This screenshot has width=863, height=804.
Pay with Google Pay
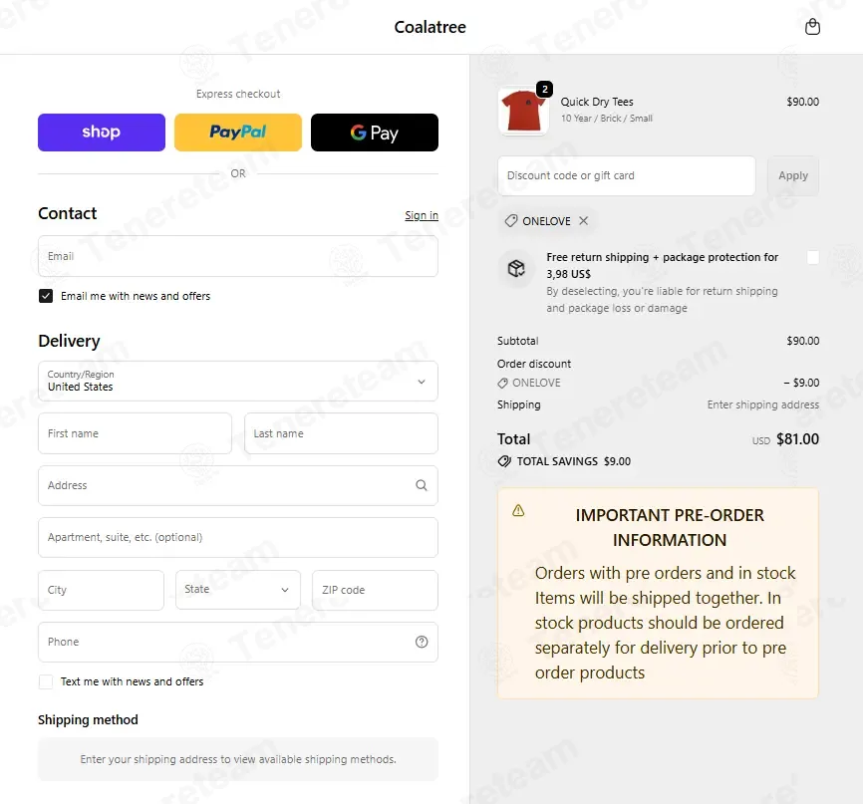[375, 133]
